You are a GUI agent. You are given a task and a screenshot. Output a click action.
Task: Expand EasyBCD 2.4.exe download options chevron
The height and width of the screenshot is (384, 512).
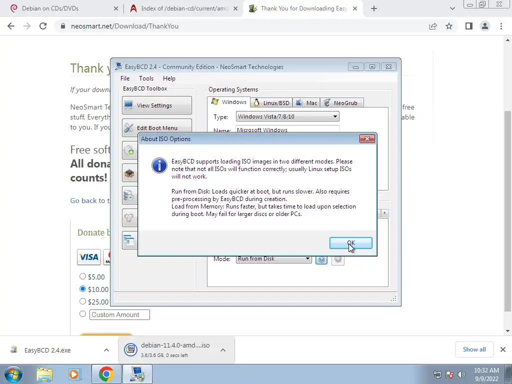106,350
